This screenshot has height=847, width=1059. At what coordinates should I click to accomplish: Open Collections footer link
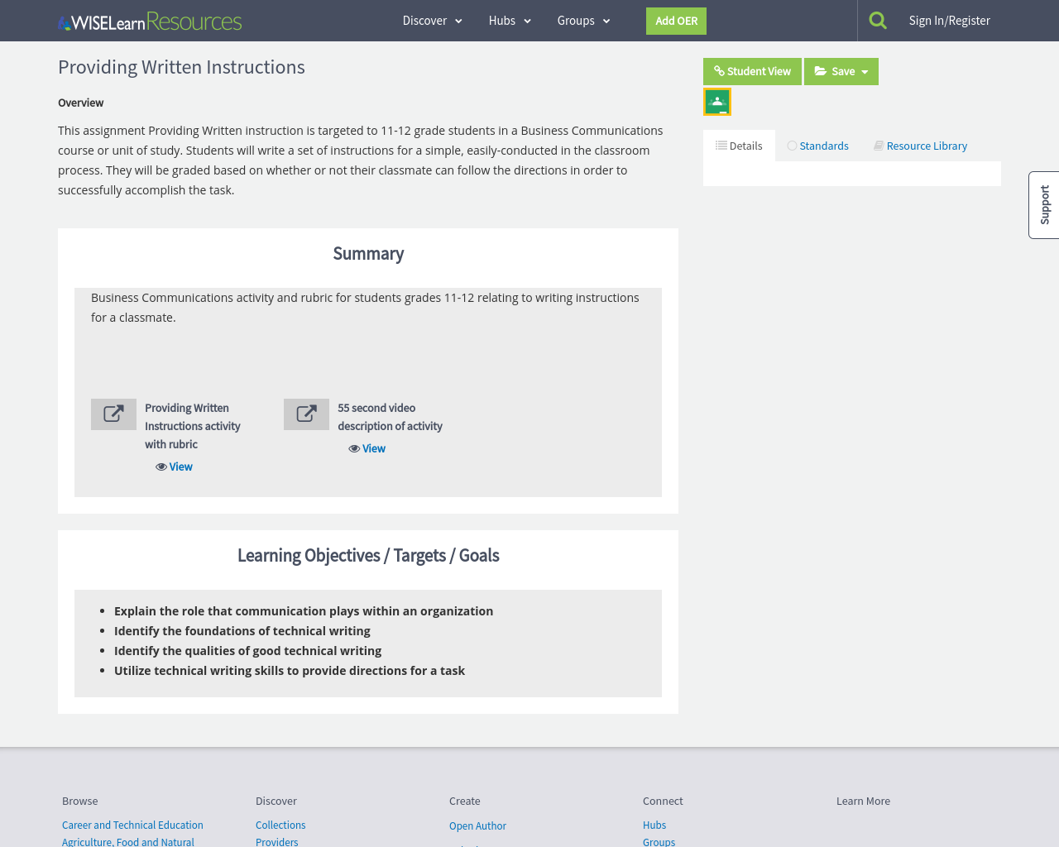pos(280,825)
